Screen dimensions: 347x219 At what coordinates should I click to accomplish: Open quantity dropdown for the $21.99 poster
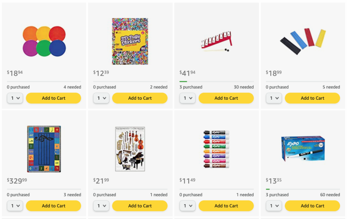pos(101,206)
